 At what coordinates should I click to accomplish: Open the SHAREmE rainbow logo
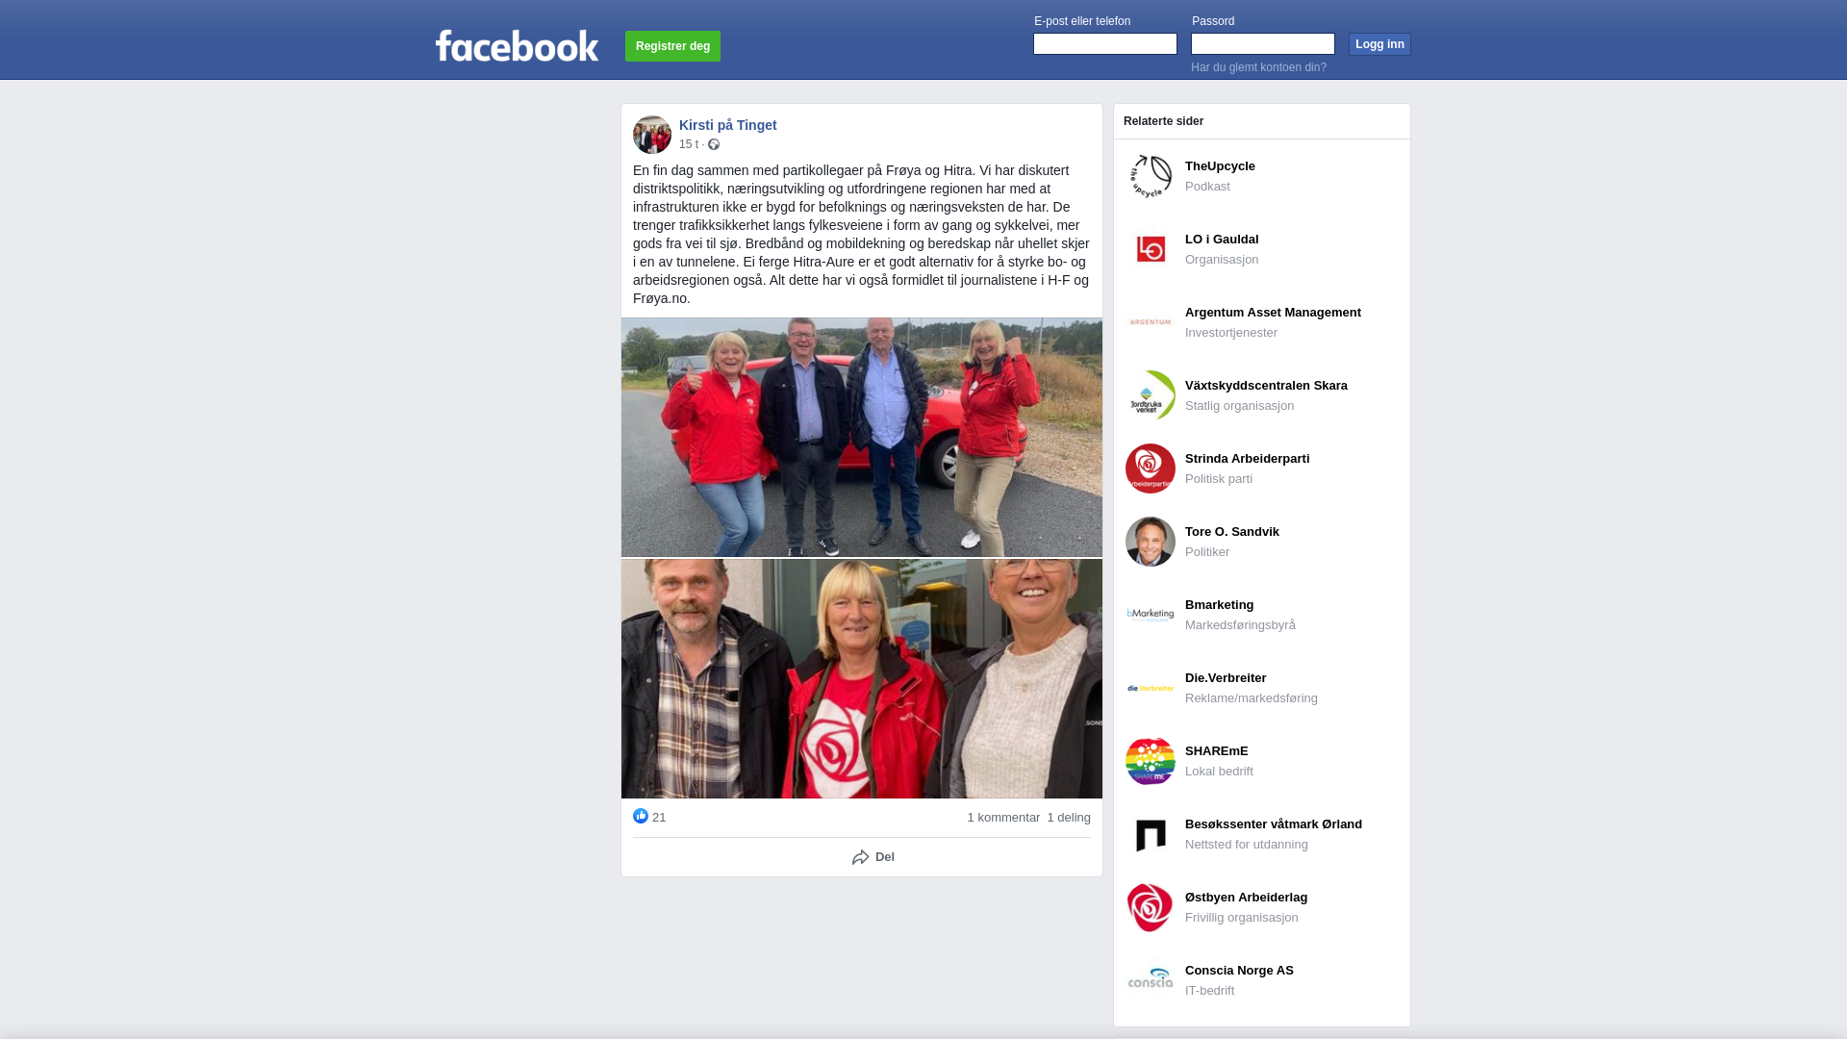pos(1151,761)
